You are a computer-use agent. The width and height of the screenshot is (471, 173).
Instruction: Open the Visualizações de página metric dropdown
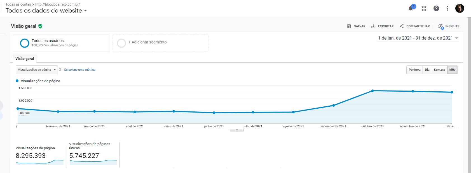[x=37, y=70]
